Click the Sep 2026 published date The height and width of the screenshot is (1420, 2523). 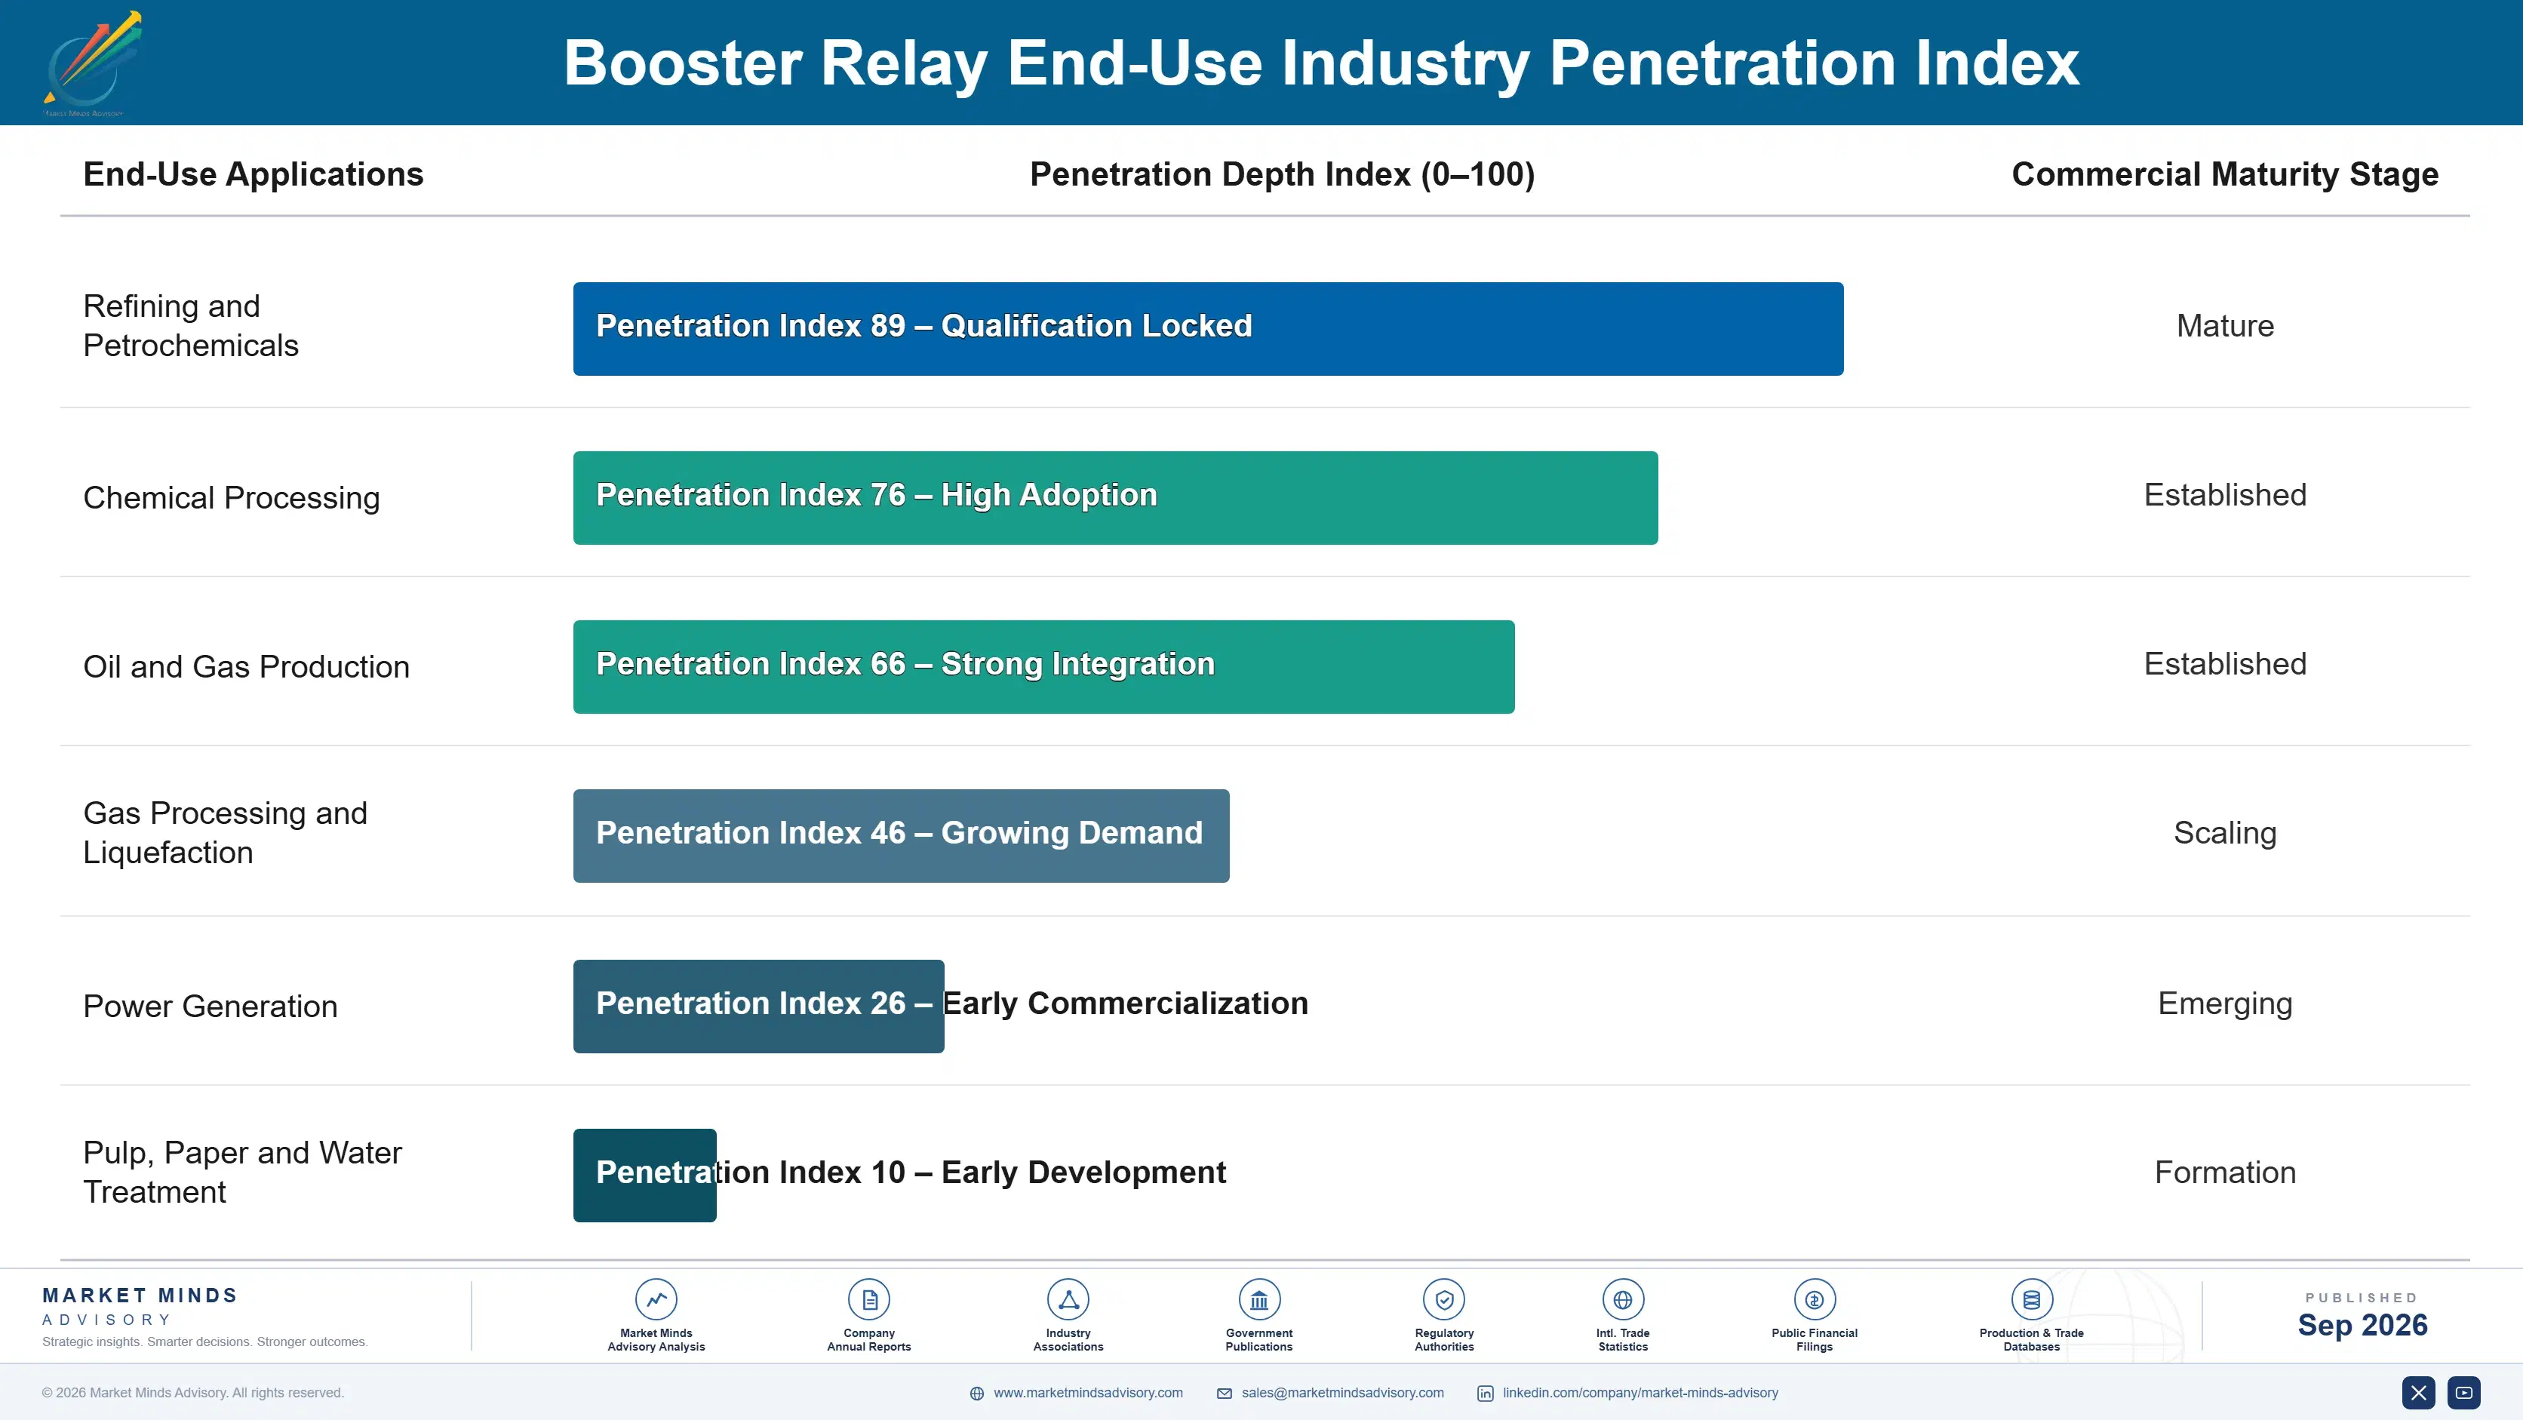point(2362,1325)
